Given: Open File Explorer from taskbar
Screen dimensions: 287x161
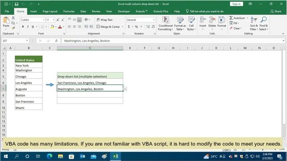Looking at the screenshot, I should point(61,157).
